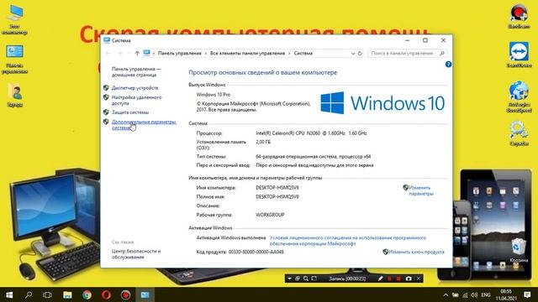Click active Система taskbar button
The height and width of the screenshot is (302, 538).
coord(145,294)
